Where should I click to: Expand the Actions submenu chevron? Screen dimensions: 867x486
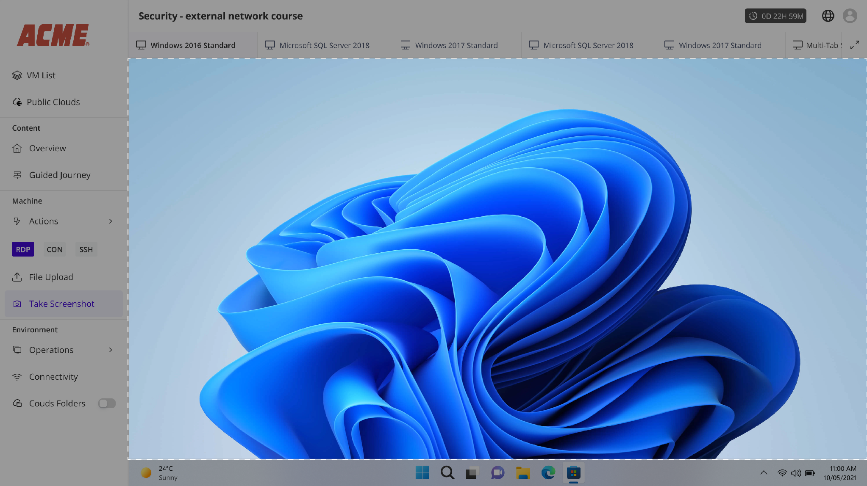pos(111,221)
